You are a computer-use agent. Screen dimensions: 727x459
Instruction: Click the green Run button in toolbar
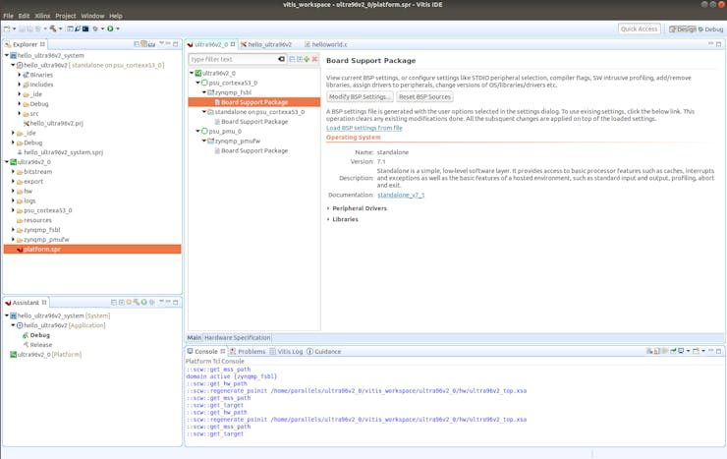110,29
